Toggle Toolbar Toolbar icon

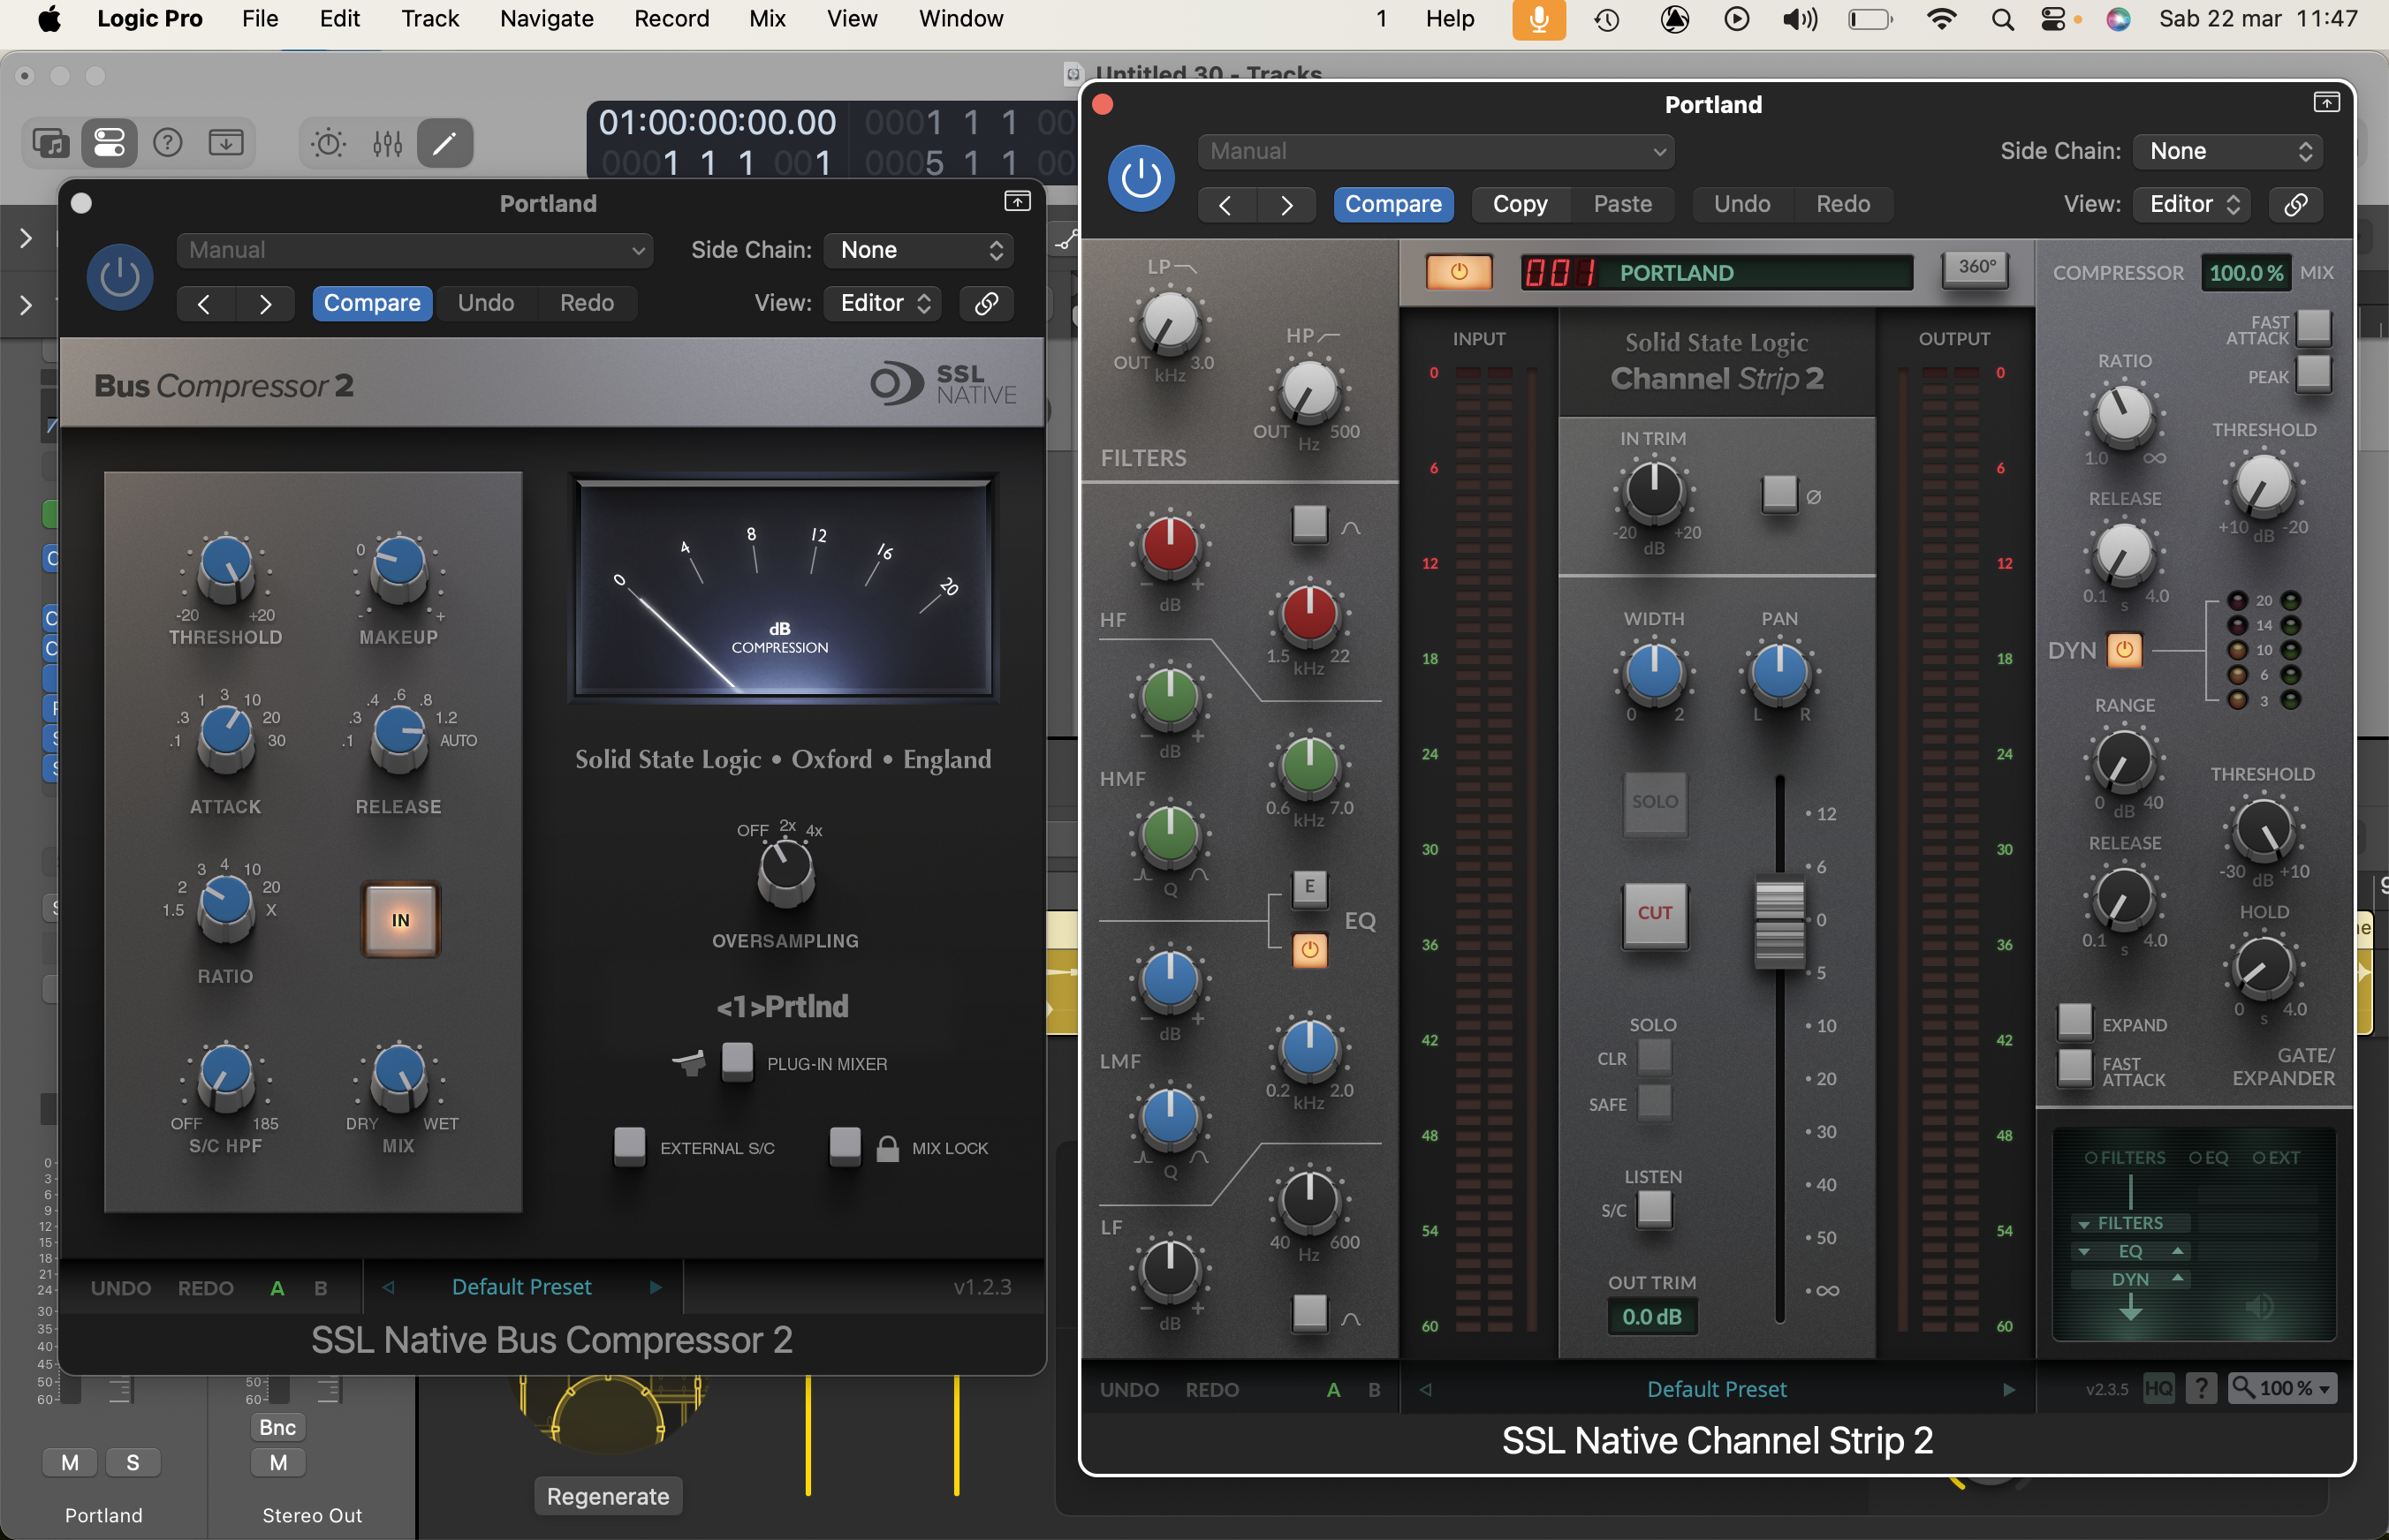226,143
